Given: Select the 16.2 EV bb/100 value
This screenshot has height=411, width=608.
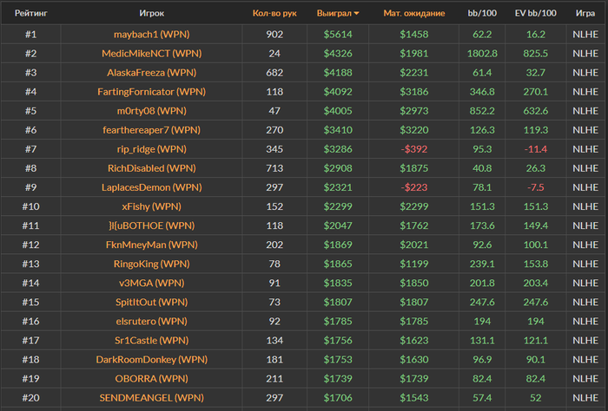Looking at the screenshot, I should pos(536,35).
